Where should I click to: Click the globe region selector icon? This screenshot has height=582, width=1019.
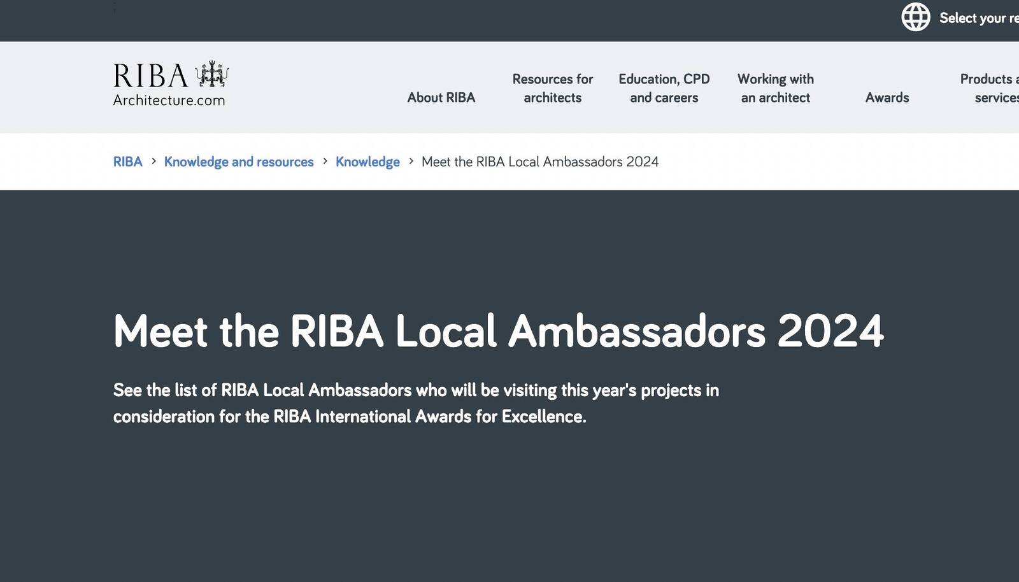[915, 17]
